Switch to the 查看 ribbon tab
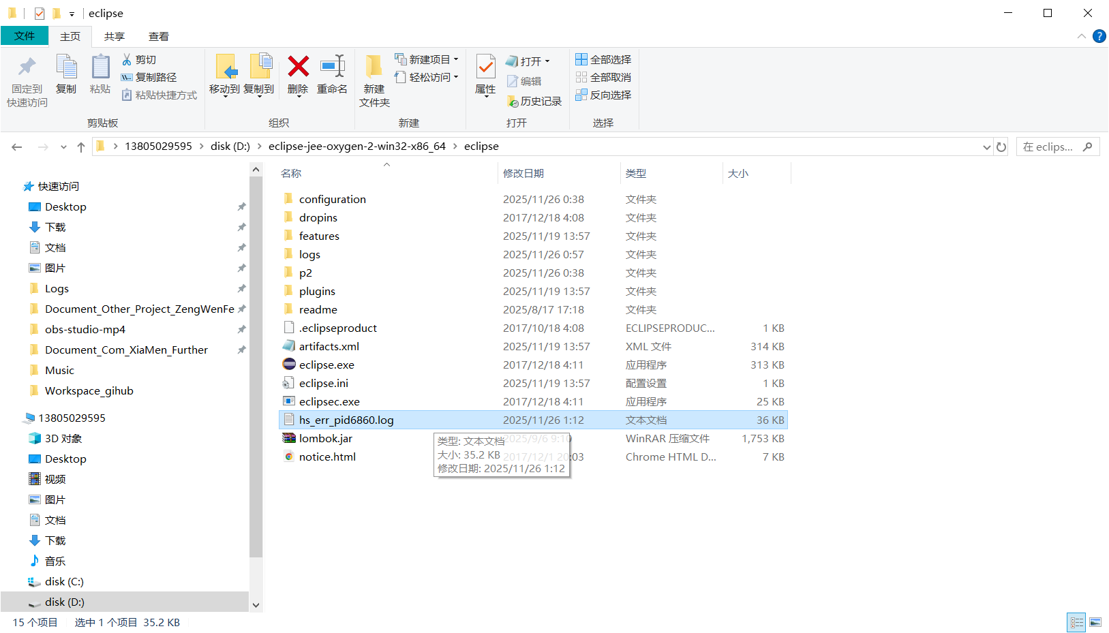 click(x=158, y=36)
